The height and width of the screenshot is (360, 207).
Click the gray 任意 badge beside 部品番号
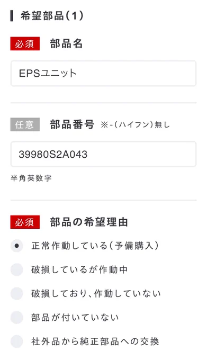coord(25,124)
